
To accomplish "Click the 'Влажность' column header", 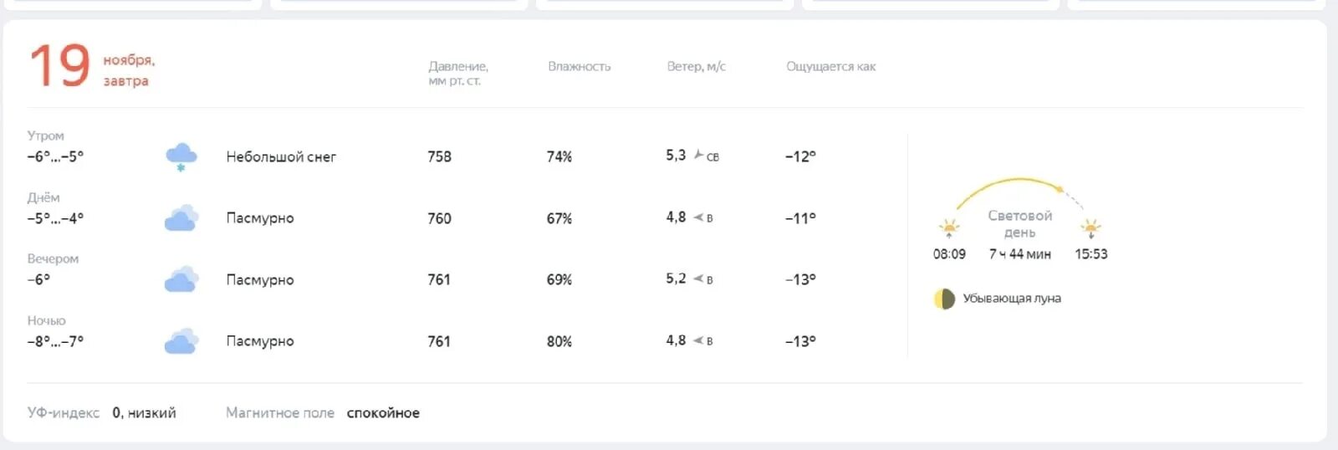I will (580, 66).
